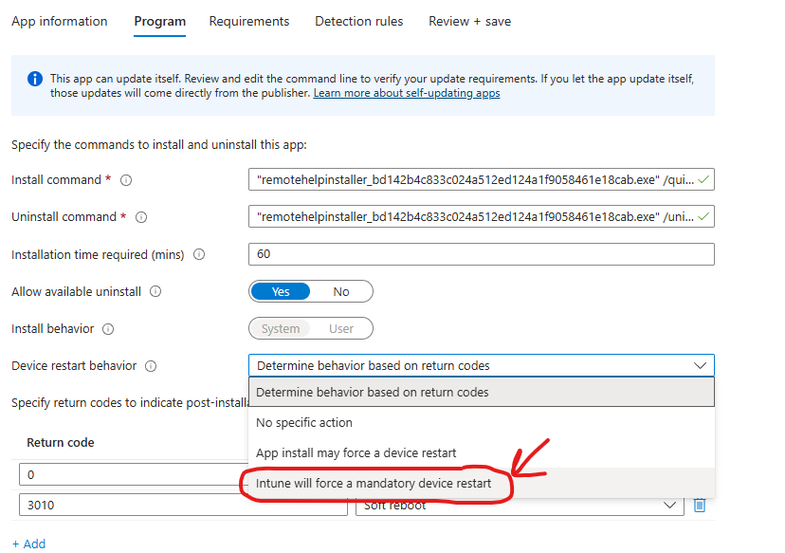Follow Learn more about self-updating apps link
Image resolution: width=785 pixels, height=553 pixels.
(407, 93)
